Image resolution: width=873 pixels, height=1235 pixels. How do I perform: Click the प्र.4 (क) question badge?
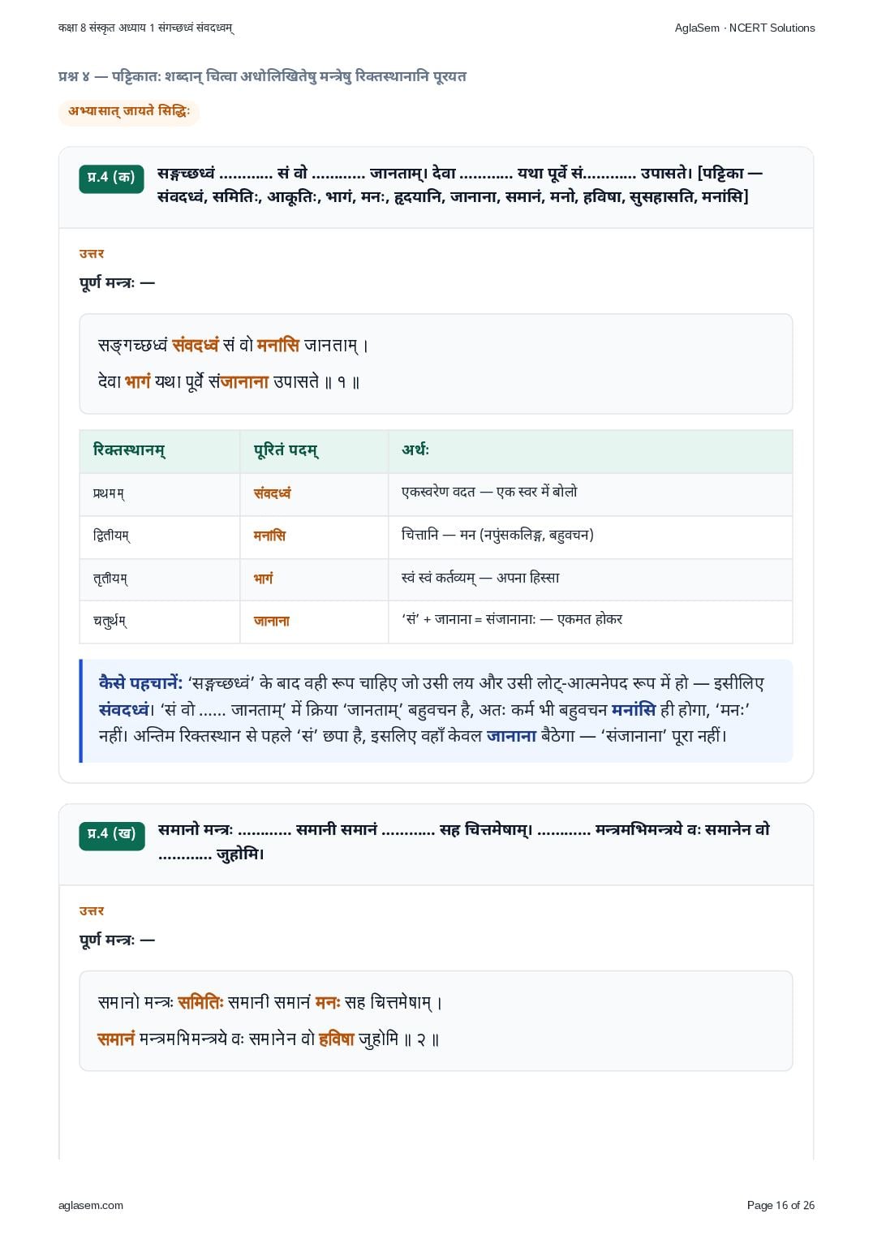point(111,178)
